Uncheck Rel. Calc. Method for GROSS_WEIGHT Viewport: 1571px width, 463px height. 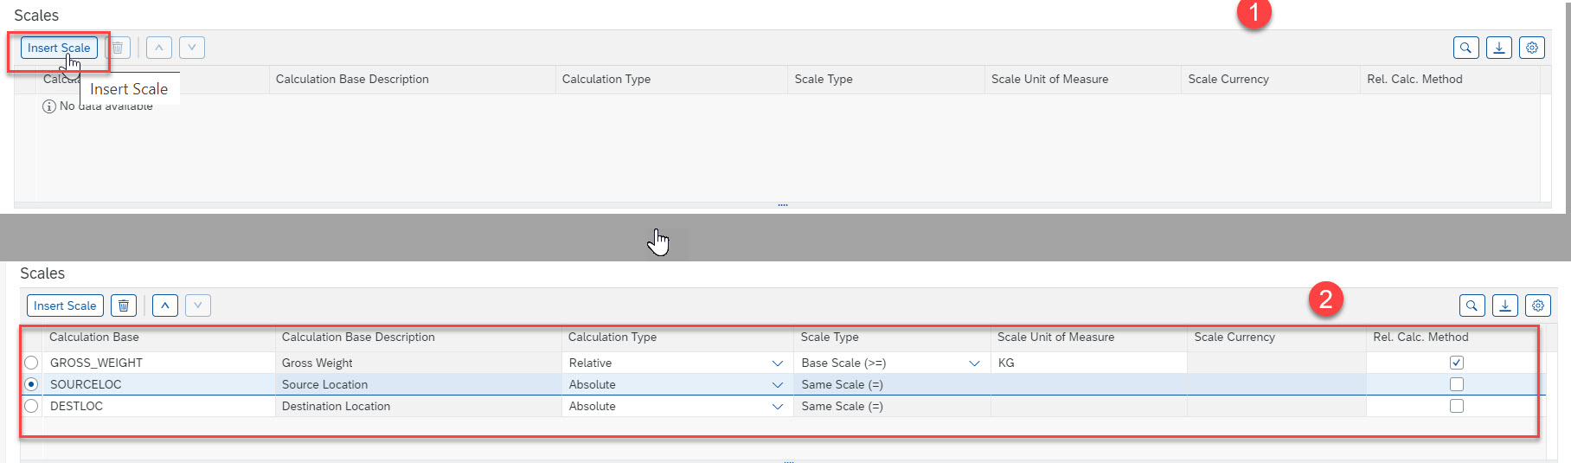click(1457, 363)
